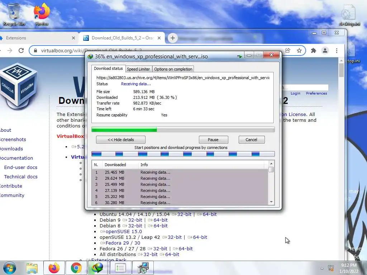Open Community in the sidebar
Viewport: 367px width, 275px height.
coord(12,196)
